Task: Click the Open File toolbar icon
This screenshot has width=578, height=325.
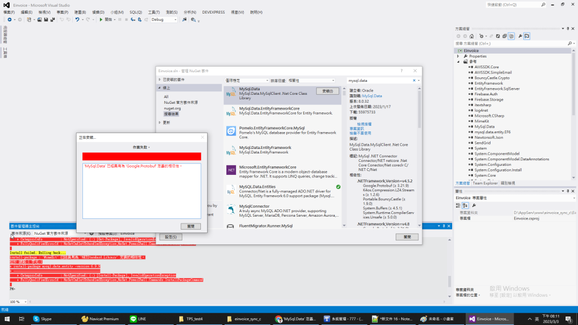Action: [40, 20]
